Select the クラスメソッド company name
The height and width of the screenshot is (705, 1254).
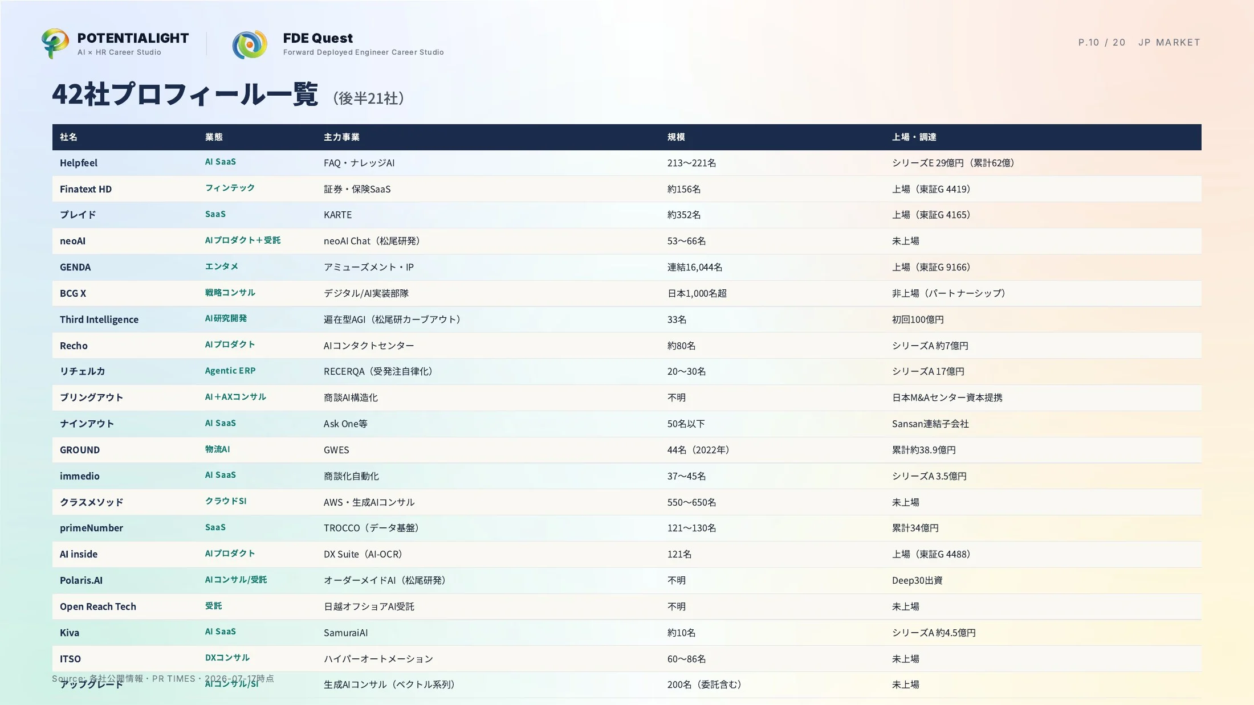[91, 502]
